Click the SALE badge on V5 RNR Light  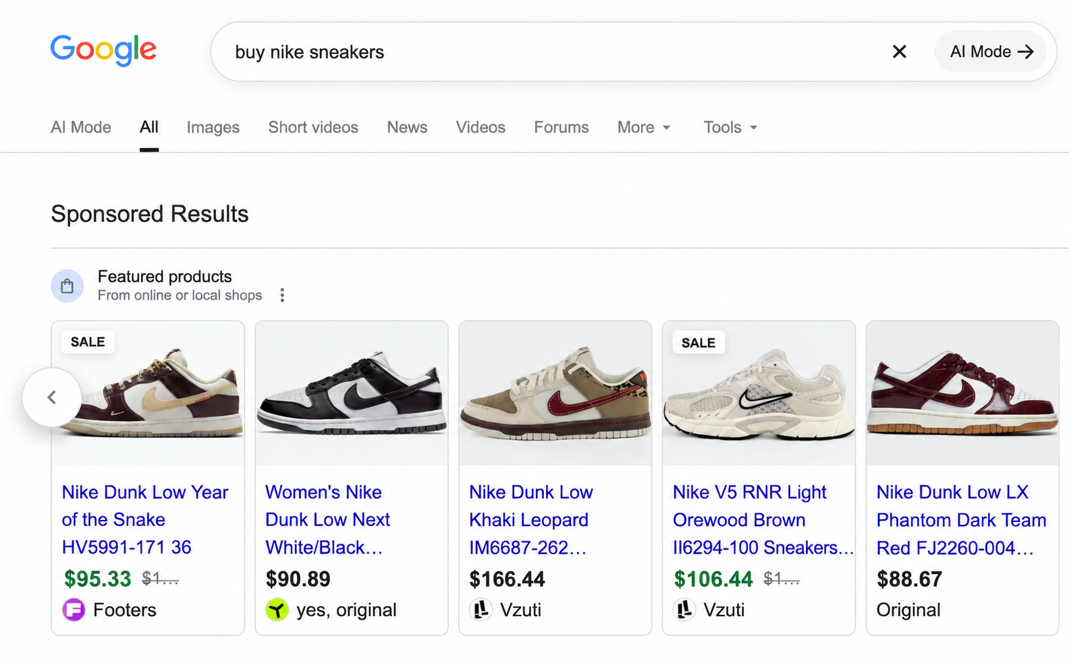tap(699, 342)
